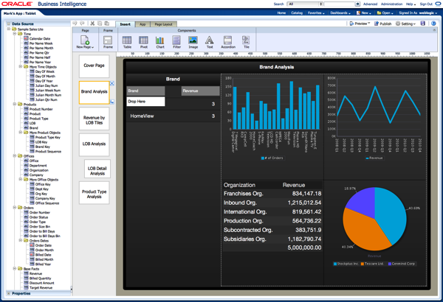The image size is (443, 302).
Task: Collapse the Products folder
Action: 15,105
